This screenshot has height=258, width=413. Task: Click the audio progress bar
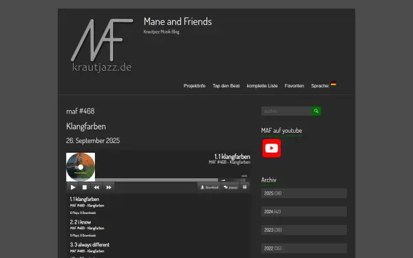157,180
